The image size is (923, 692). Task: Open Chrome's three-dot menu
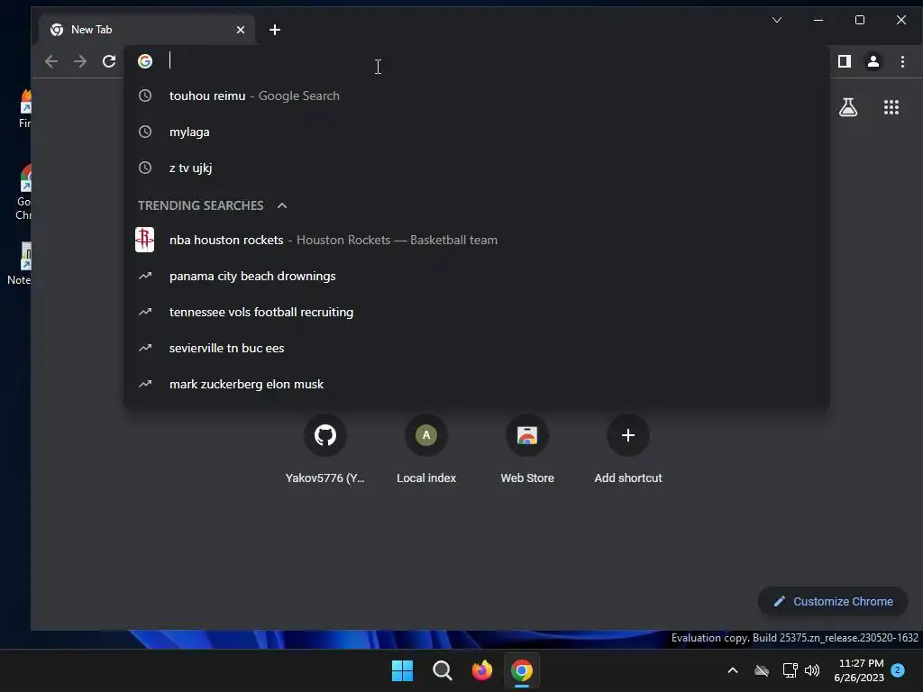tap(902, 61)
